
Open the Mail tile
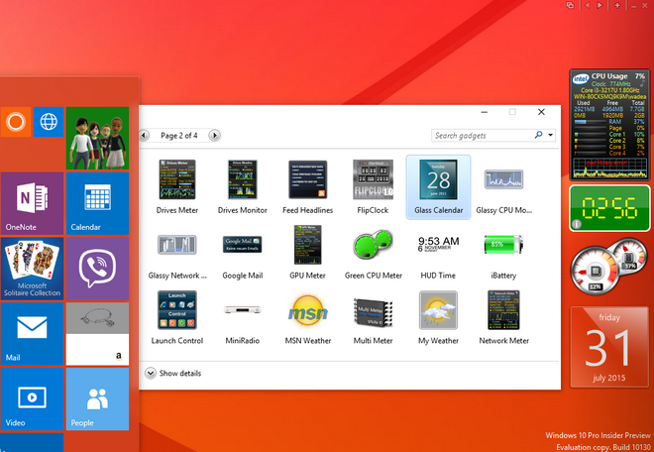pyautogui.click(x=32, y=334)
